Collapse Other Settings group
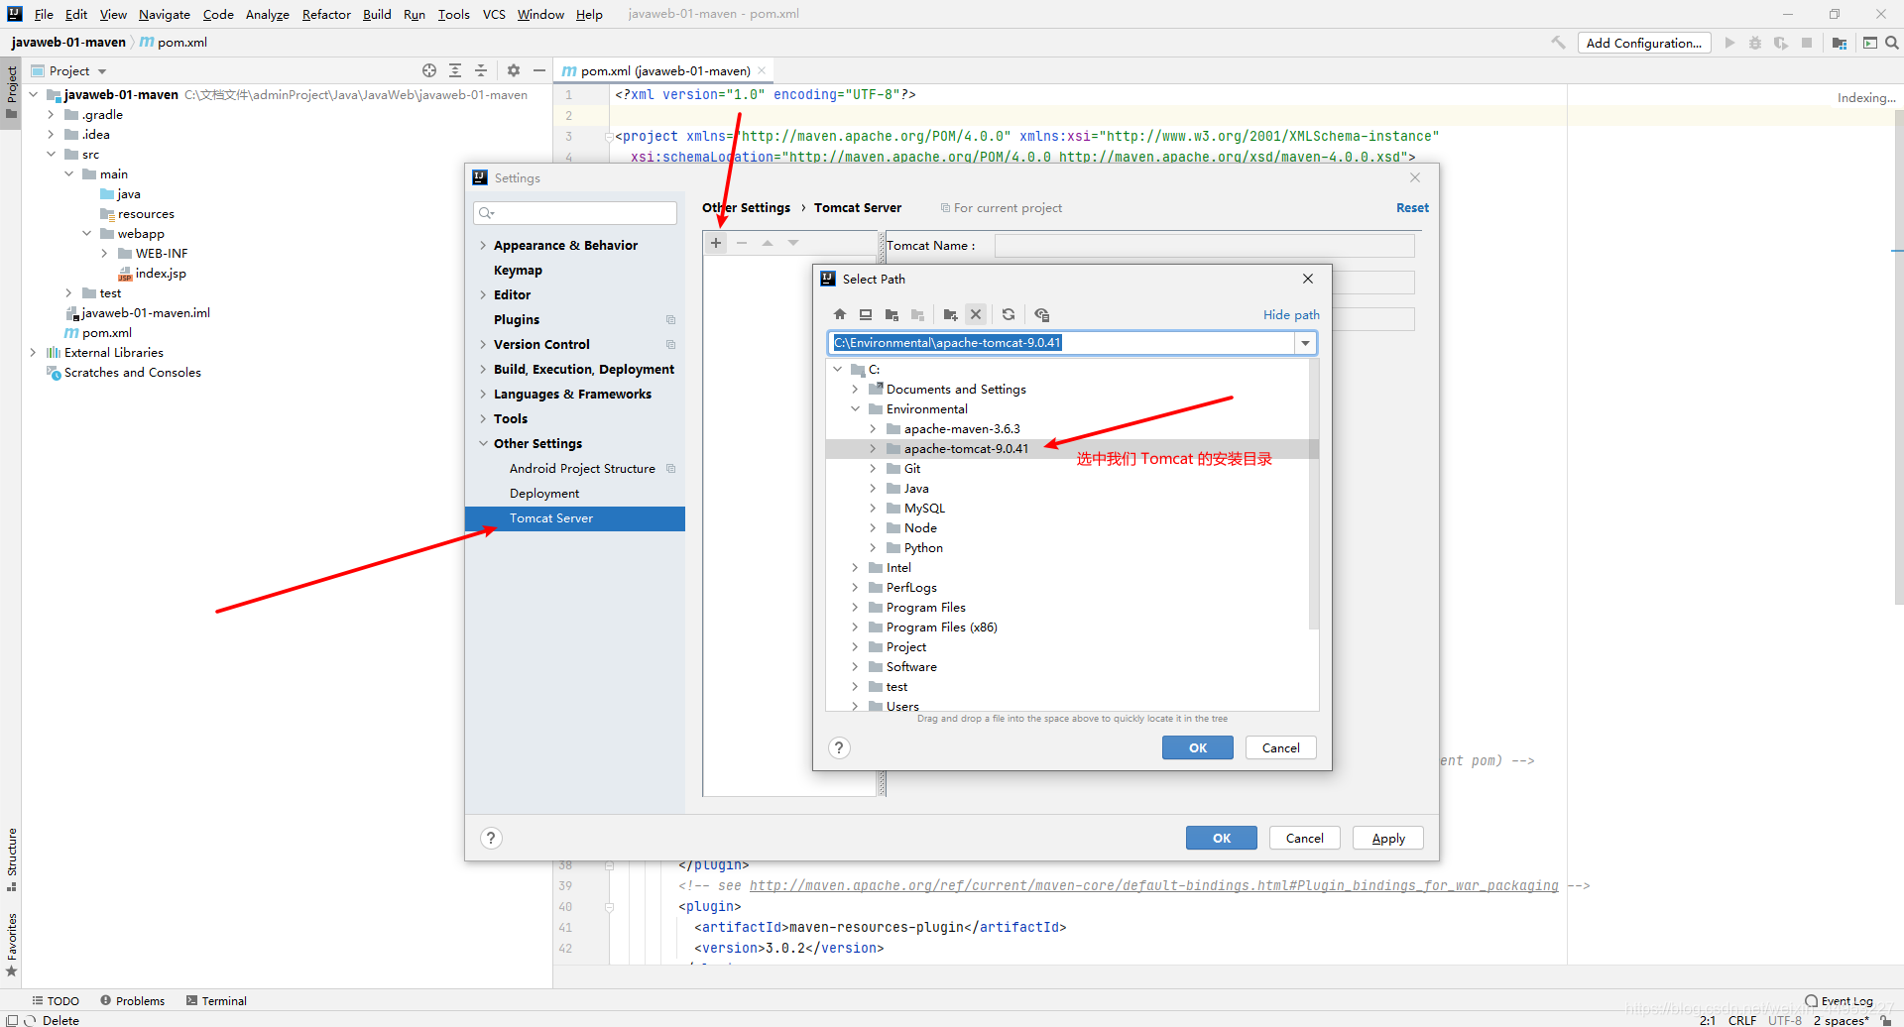Image resolution: width=1904 pixels, height=1027 pixels. (483, 444)
